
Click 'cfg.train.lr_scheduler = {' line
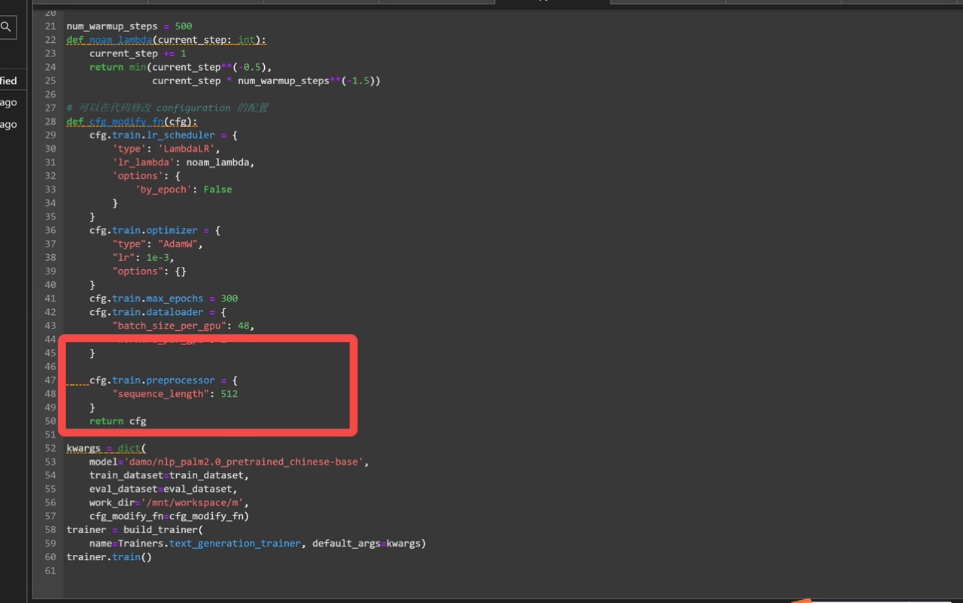(x=163, y=135)
